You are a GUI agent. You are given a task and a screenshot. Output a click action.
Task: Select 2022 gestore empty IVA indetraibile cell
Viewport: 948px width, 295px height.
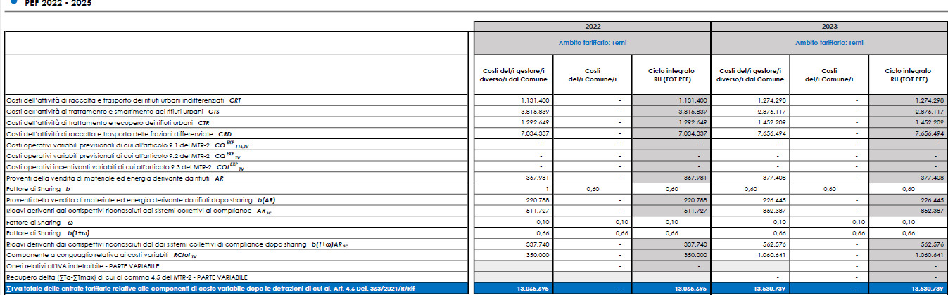(514, 266)
